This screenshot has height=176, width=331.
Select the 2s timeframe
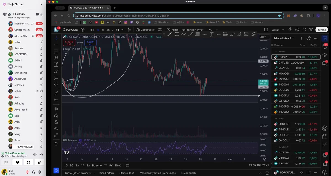103,30
